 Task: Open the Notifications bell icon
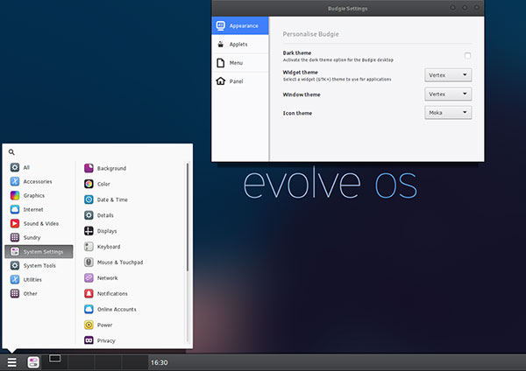tap(89, 293)
